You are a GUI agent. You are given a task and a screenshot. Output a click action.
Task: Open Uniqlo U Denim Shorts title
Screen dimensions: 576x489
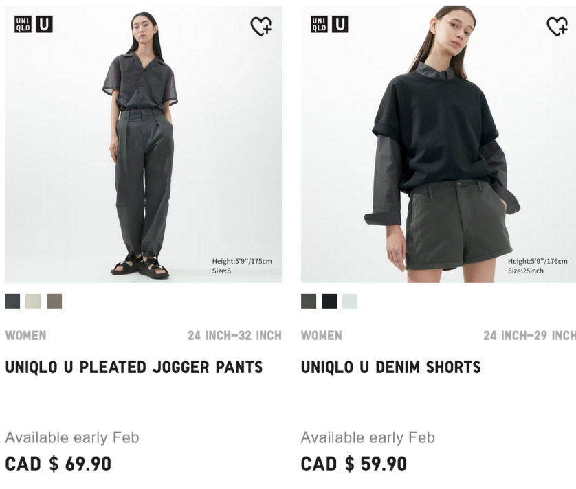(391, 367)
